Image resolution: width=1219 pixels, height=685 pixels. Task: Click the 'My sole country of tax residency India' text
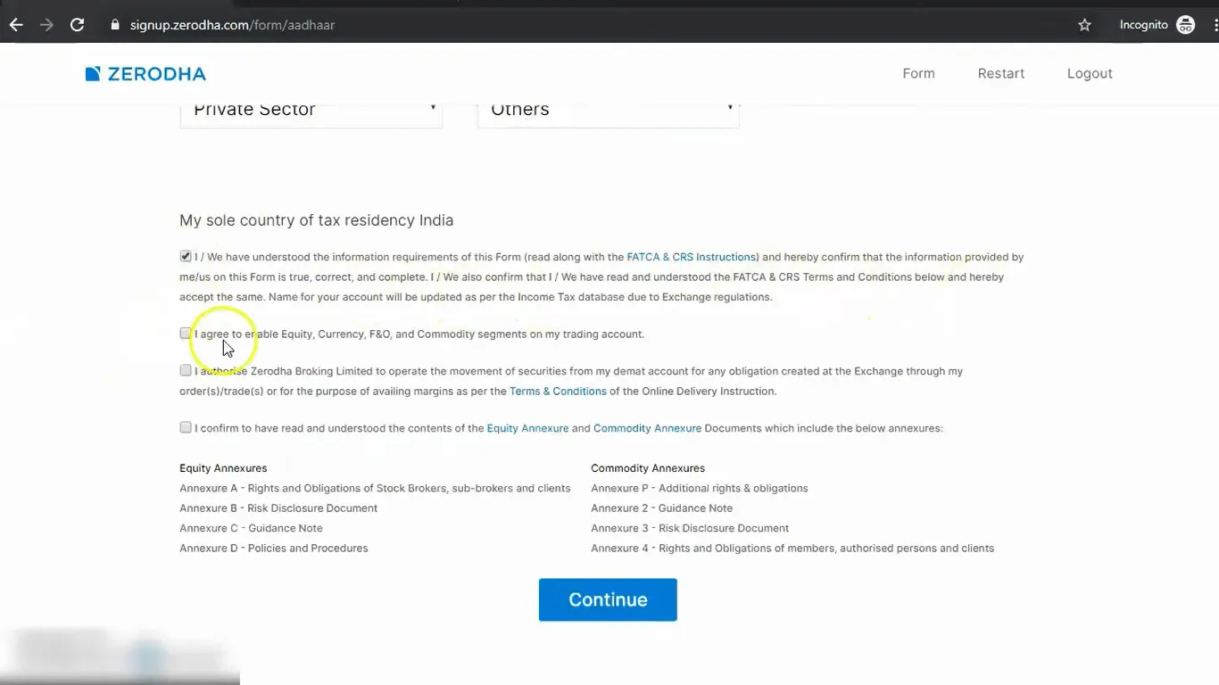click(x=316, y=220)
